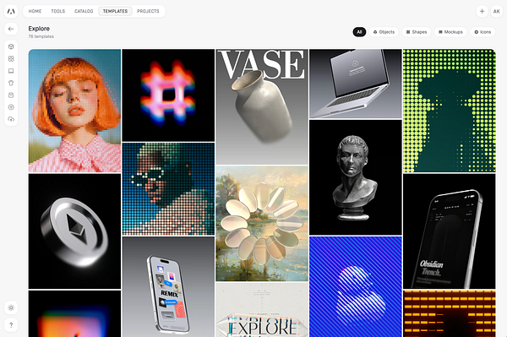Open the Catalog tab
The width and height of the screenshot is (507, 337).
pyautogui.click(x=84, y=11)
